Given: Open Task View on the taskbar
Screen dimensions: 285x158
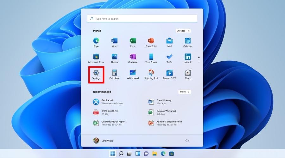Looking at the screenshot, I should click(130, 154).
